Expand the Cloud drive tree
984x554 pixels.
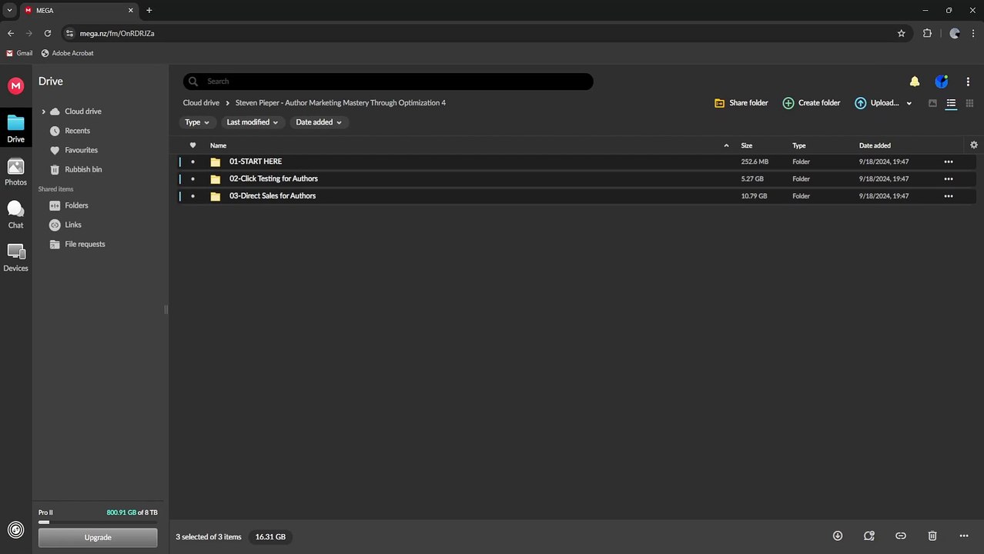[x=43, y=112]
